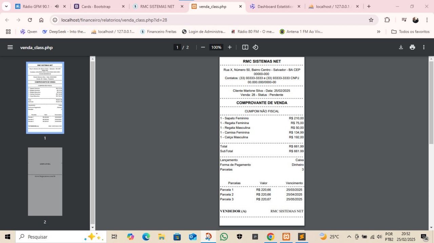Open the media controls icon
This screenshot has width=434, height=243.
(x=404, y=20)
